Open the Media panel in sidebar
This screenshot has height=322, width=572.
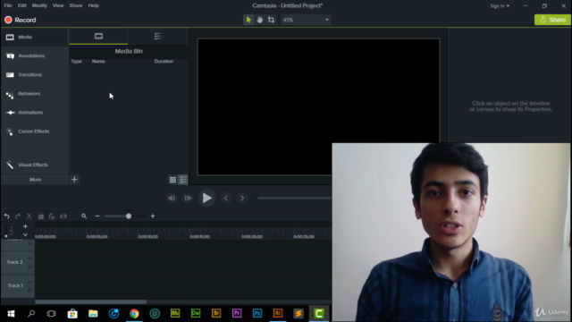click(x=34, y=37)
